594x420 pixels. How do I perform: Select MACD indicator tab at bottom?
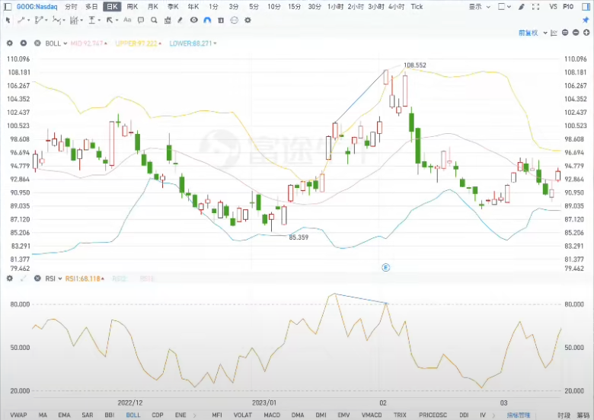click(x=272, y=415)
